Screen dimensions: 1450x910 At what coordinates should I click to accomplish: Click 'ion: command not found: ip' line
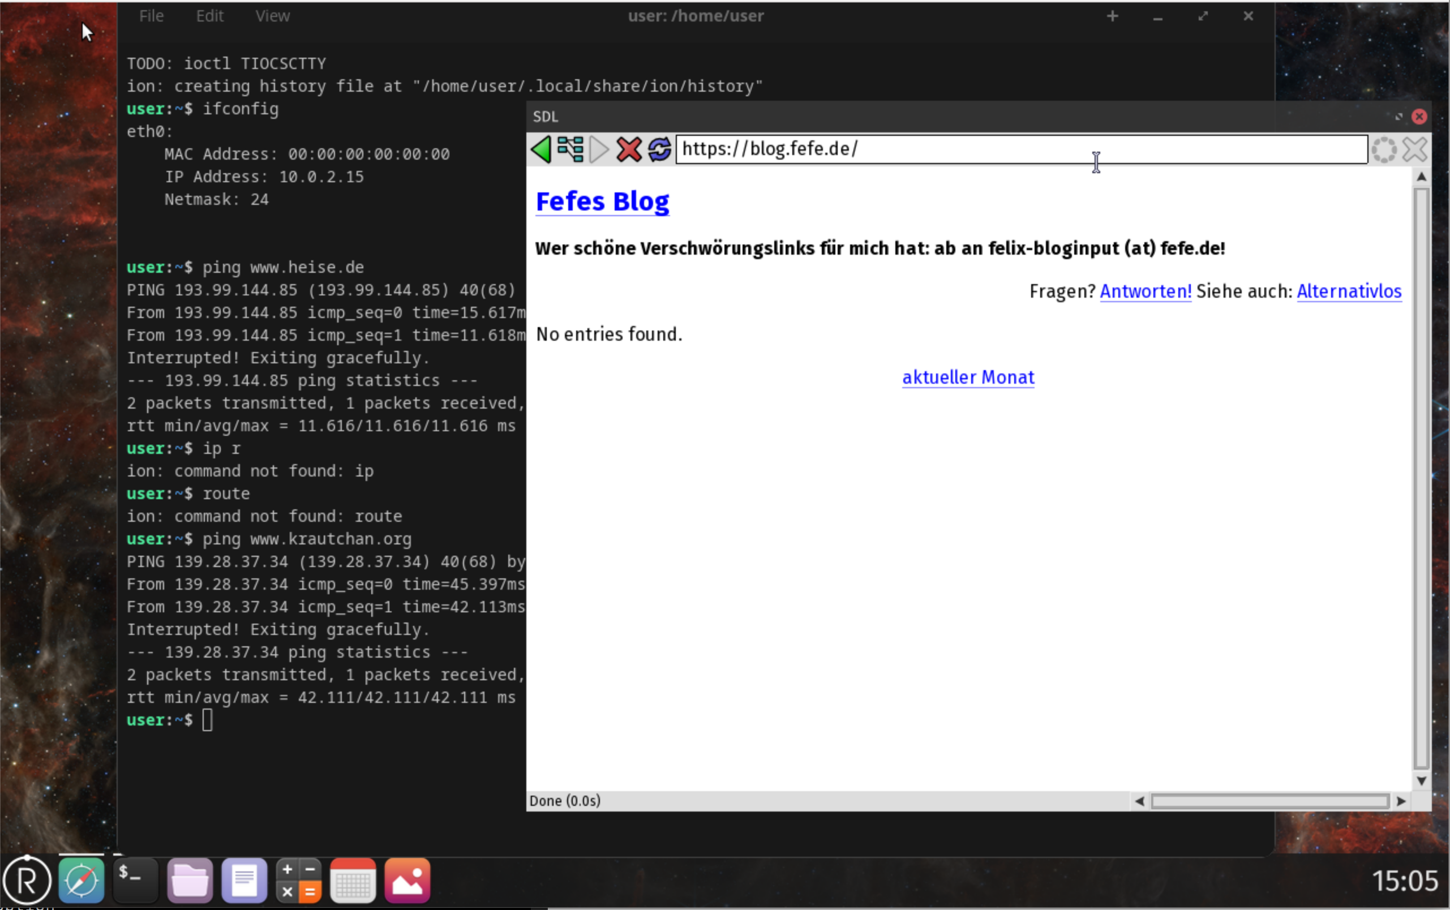click(x=250, y=471)
